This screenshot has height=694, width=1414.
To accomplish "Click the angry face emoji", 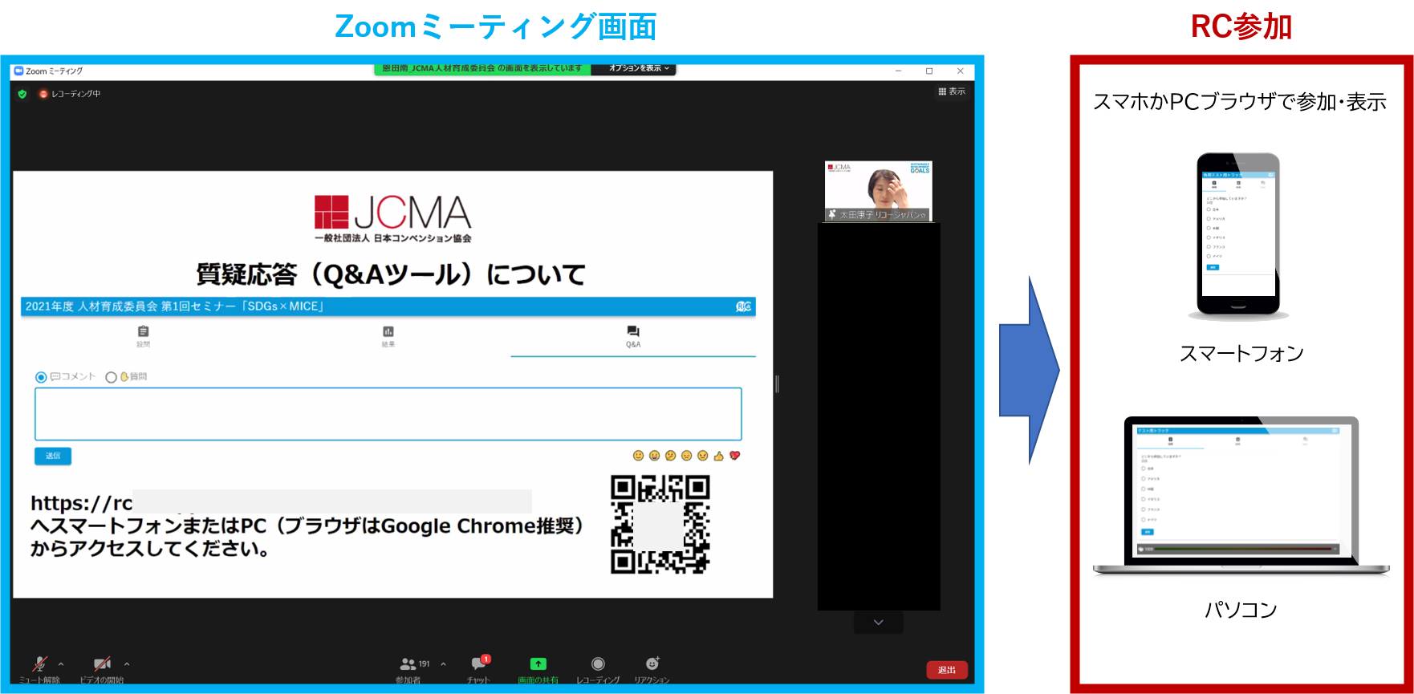I will tap(703, 456).
